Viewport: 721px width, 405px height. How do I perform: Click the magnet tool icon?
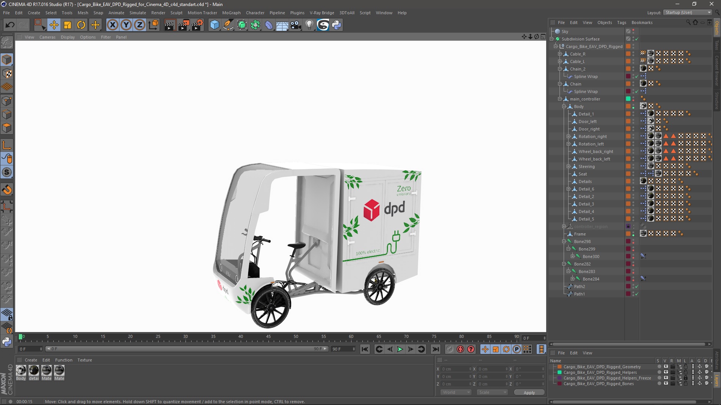coord(7,190)
